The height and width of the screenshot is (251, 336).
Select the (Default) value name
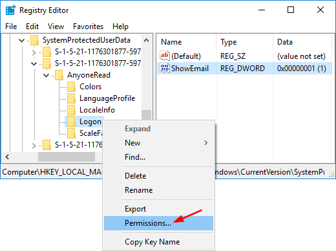point(186,56)
